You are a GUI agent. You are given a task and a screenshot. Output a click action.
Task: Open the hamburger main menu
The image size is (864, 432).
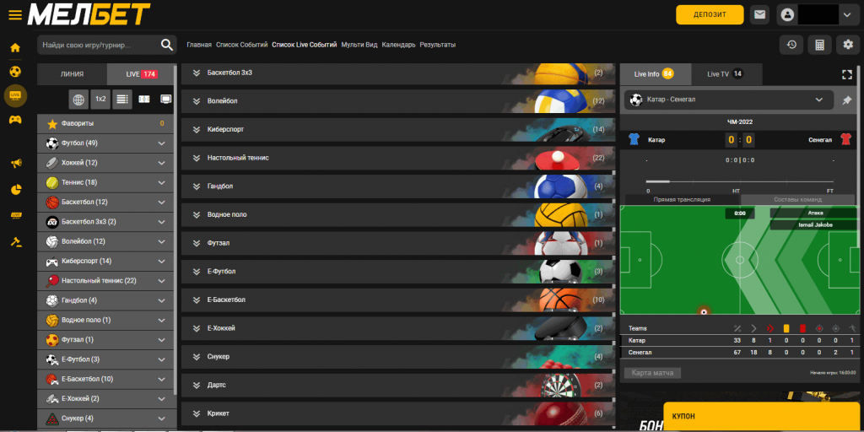tap(14, 14)
